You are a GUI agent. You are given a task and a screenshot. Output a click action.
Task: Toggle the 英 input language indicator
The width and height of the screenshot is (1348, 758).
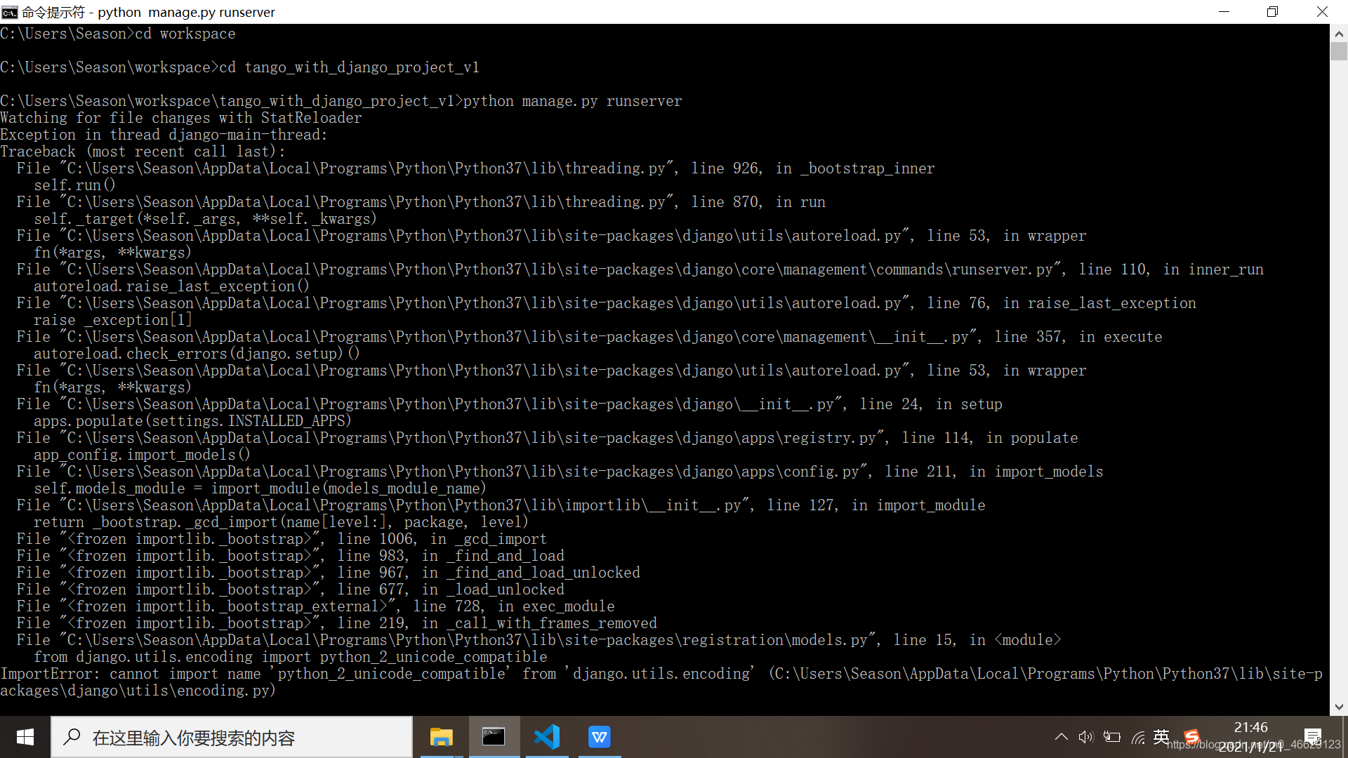point(1161,737)
